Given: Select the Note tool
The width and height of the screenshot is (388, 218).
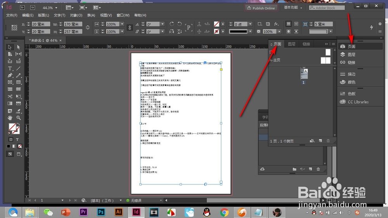Looking at the screenshot, I should (10, 111).
